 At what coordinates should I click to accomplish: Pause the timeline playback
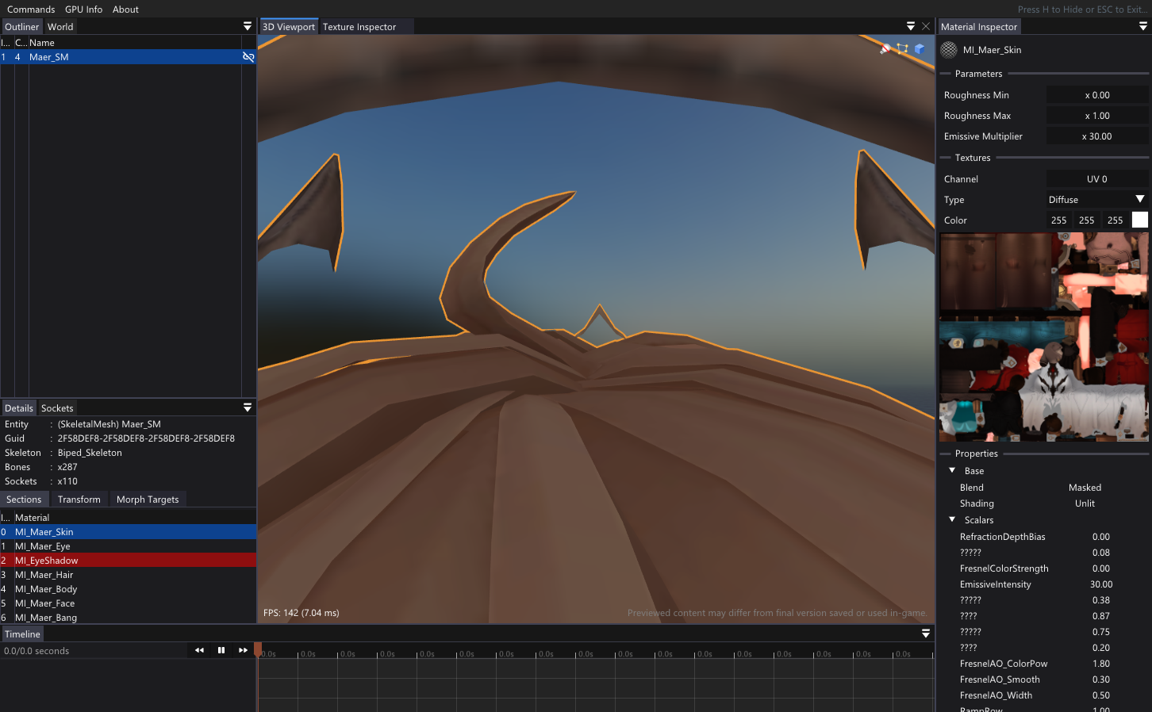click(x=221, y=650)
